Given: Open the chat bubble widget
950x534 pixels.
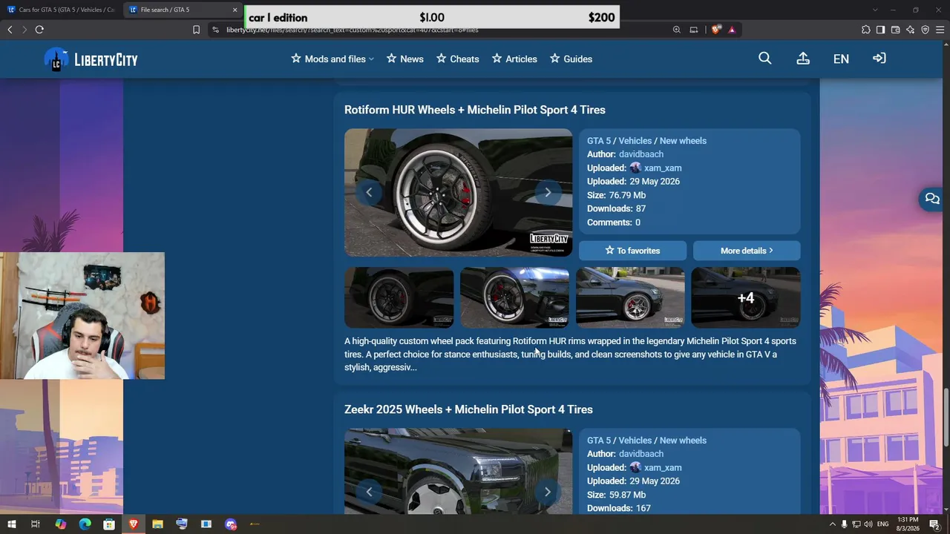Looking at the screenshot, I should [x=932, y=199].
